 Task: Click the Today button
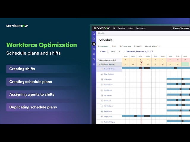pyautogui.click(x=113, y=51)
